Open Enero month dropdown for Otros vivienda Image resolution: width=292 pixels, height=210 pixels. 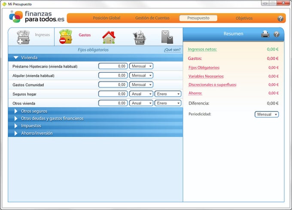click(x=168, y=103)
